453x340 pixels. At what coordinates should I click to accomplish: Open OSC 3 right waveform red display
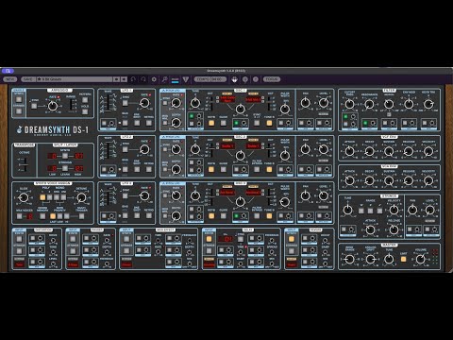tap(253, 193)
